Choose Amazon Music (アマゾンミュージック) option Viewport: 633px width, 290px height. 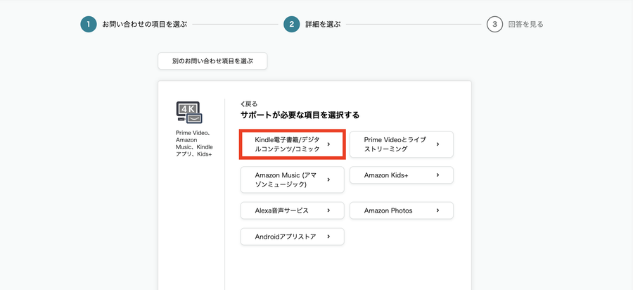(293, 179)
